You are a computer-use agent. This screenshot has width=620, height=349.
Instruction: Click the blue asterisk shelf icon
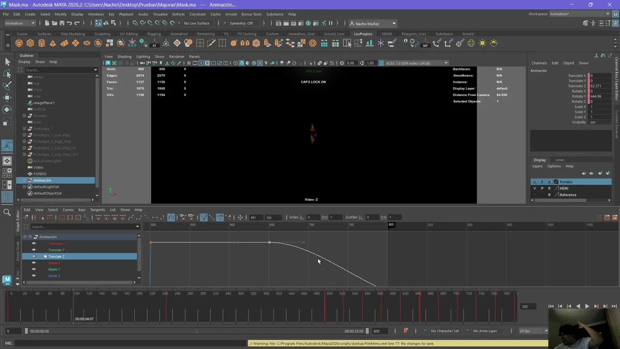pos(380,43)
